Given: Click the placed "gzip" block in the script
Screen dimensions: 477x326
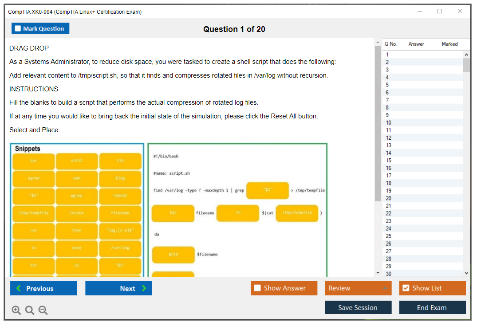Looking at the screenshot, I should pos(173,255).
